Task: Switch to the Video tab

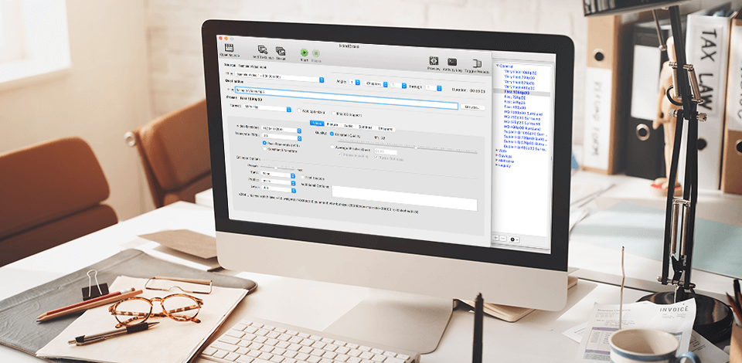Action: coord(317,124)
